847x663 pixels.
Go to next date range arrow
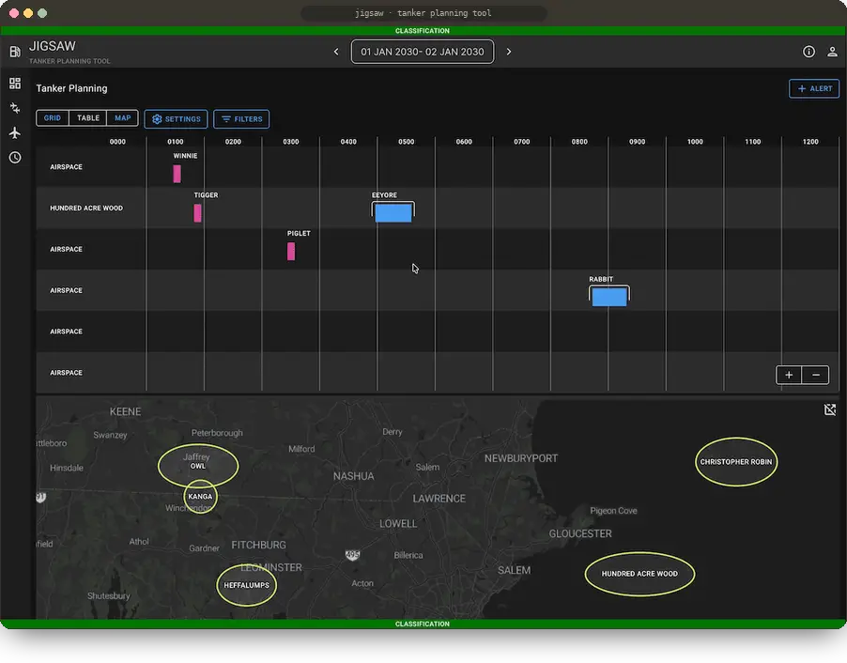click(x=508, y=52)
